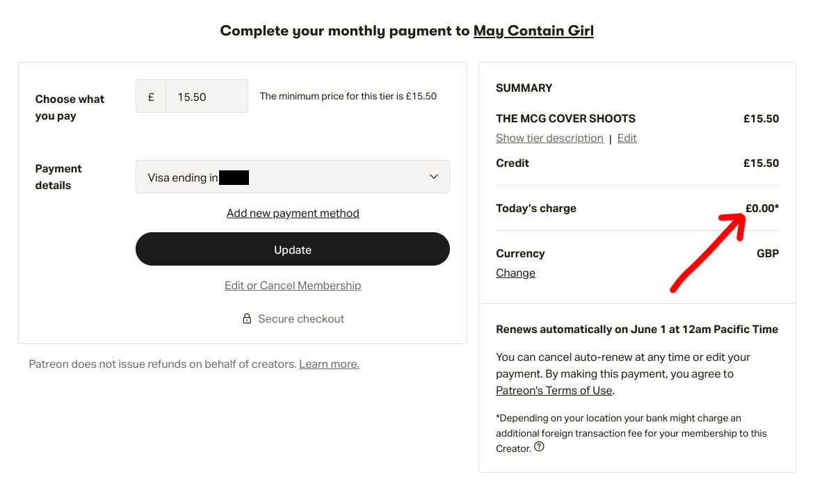Click the Secure checkout lock icon
The height and width of the screenshot is (486, 815).
pyautogui.click(x=247, y=318)
